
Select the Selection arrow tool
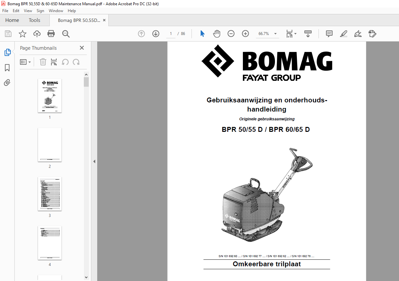click(x=202, y=34)
